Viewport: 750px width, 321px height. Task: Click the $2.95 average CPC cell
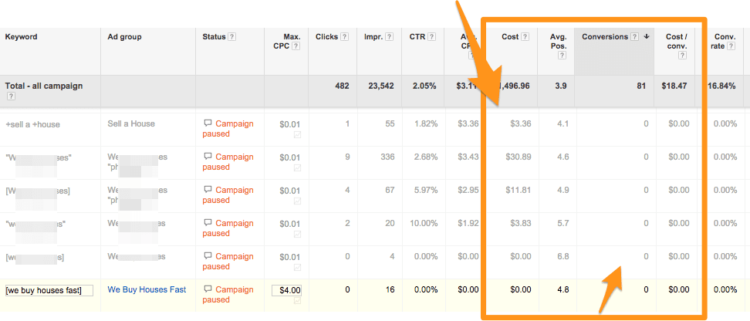468,190
